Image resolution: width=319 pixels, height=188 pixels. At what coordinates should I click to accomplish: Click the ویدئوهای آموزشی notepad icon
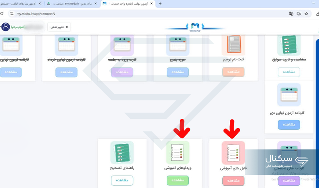pos(178,153)
